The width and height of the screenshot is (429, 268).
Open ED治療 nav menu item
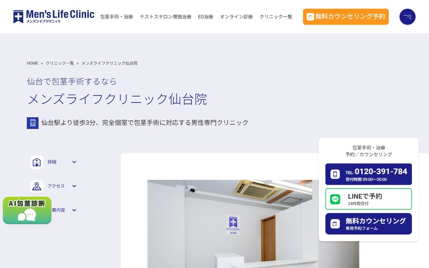[205, 17]
